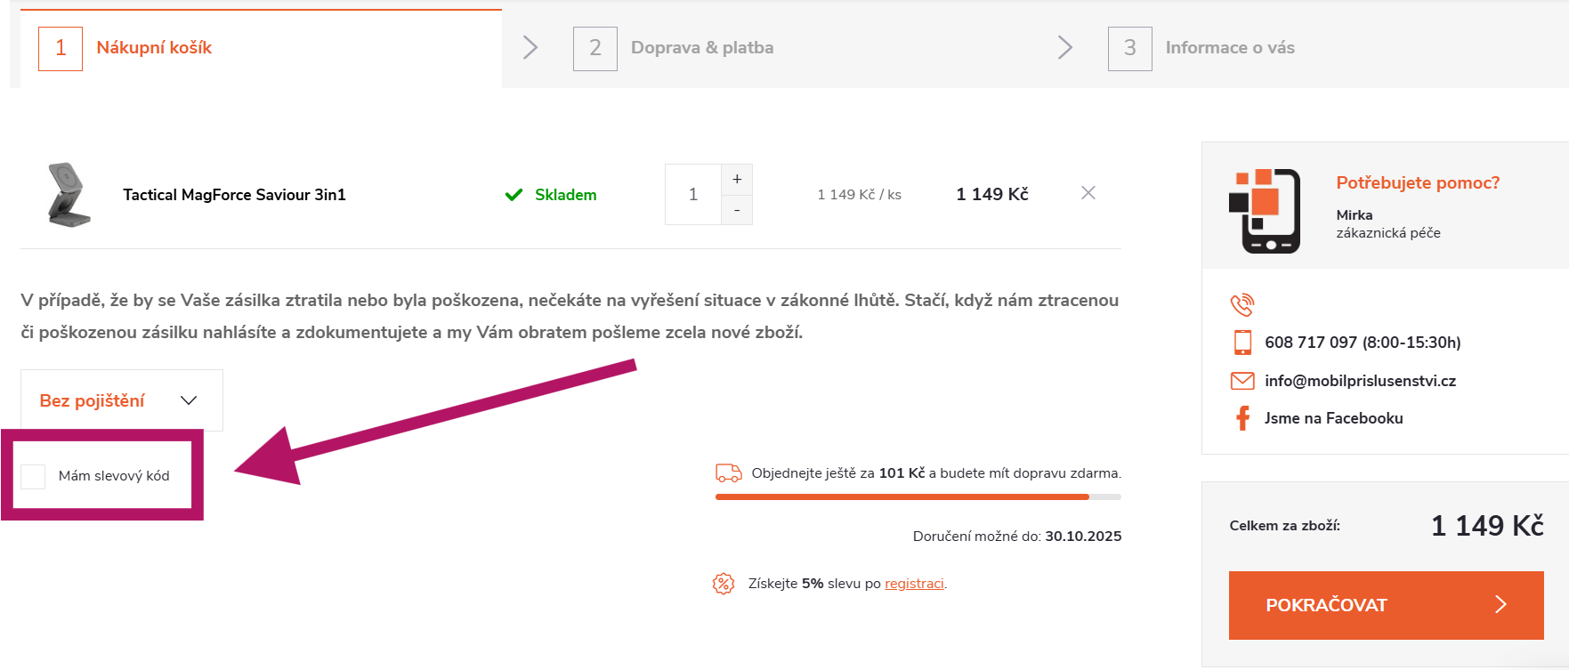This screenshot has width=1569, height=670.
Task: Remove Tactical MagForce item with X icon
Action: 1088,193
